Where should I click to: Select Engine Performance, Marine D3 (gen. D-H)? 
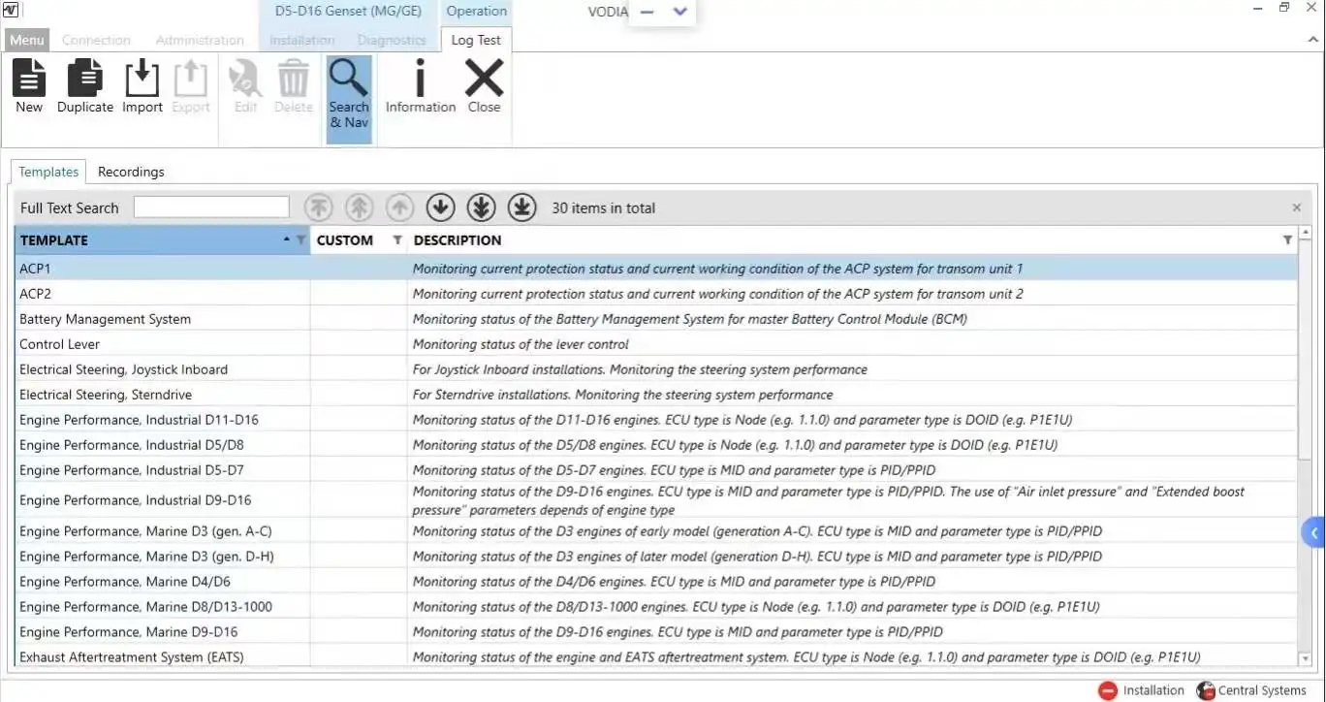pos(656,557)
